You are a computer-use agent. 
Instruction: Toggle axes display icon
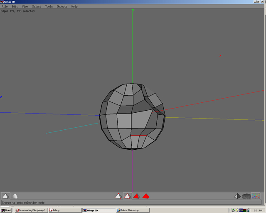tap(256, 196)
